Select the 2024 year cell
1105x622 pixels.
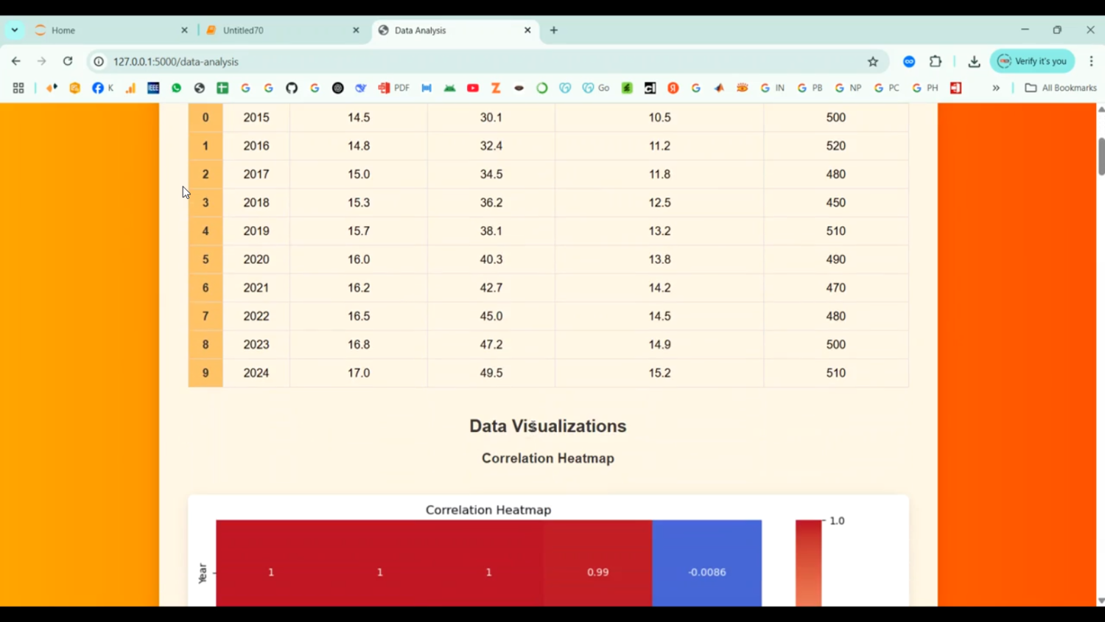pos(256,373)
